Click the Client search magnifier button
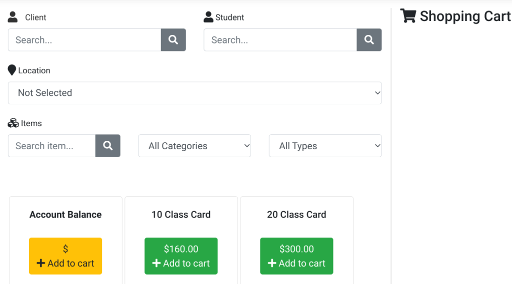Viewport: 512px width, 284px height. 173,40
